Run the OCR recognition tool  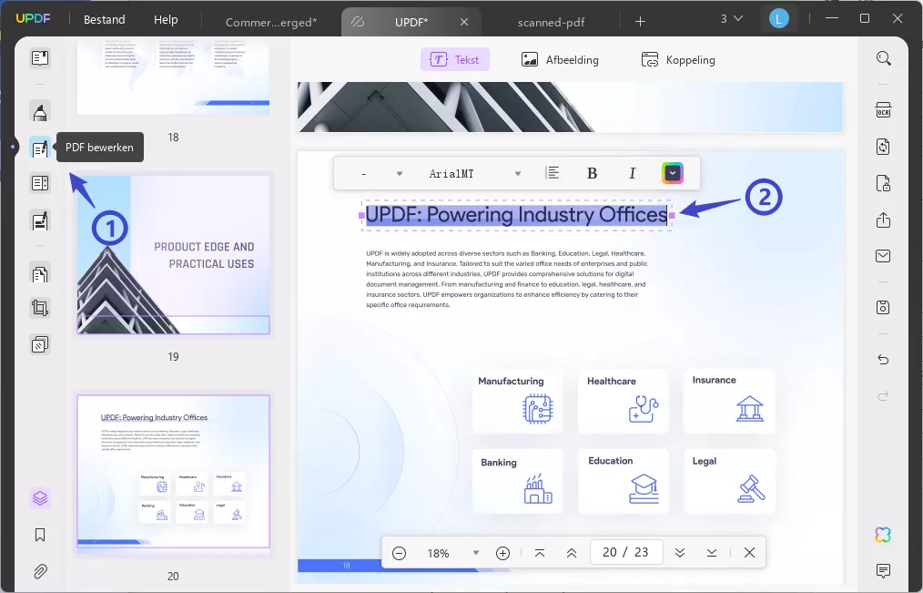pos(883,110)
